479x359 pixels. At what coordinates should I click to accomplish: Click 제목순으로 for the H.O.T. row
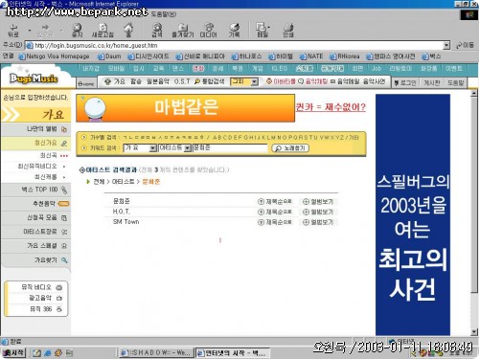(x=275, y=212)
